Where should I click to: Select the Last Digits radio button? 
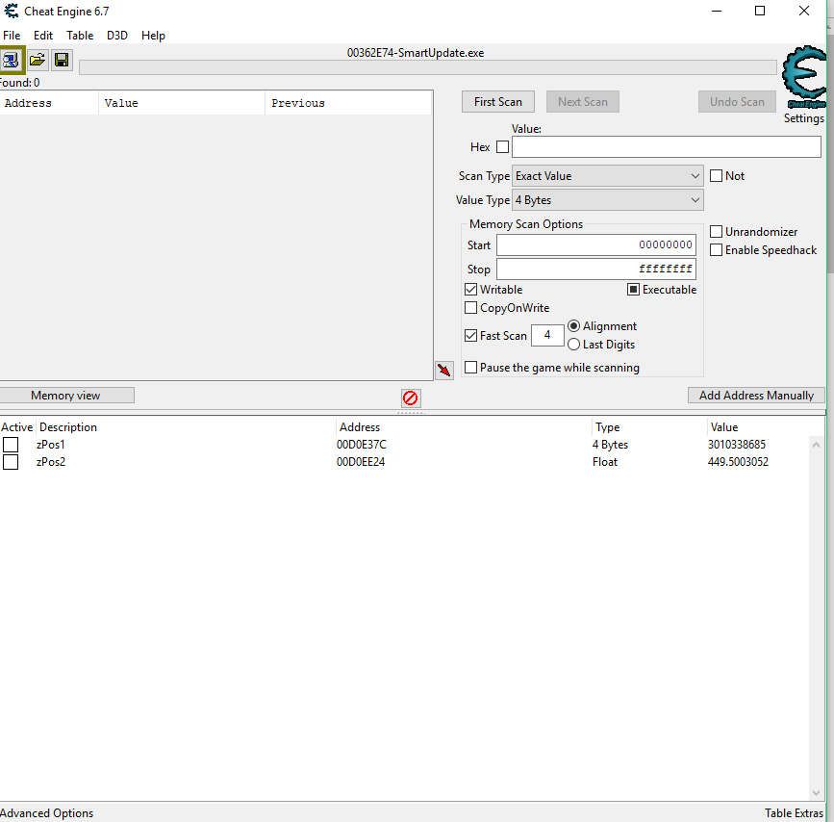[574, 345]
